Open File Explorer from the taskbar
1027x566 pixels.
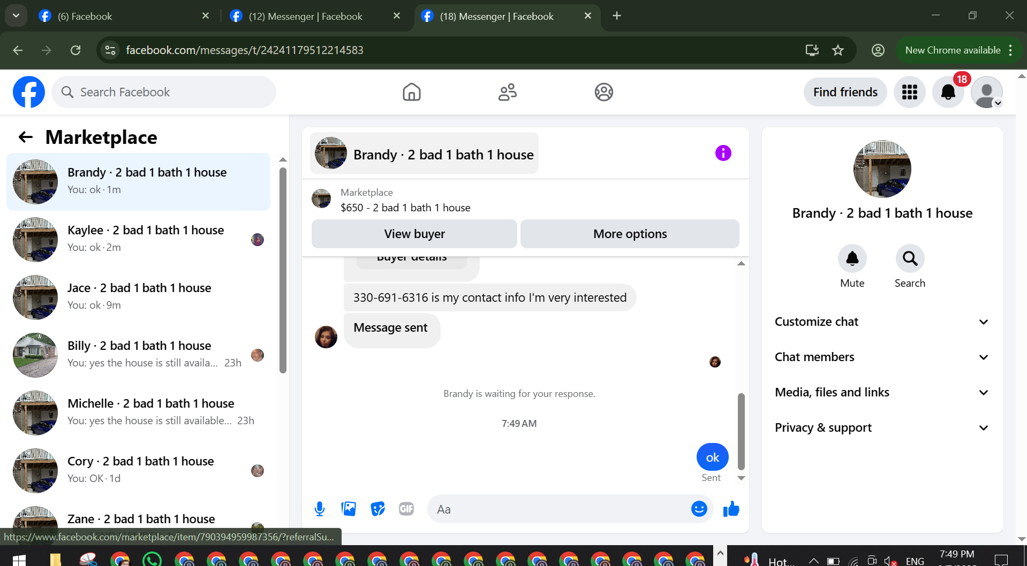point(55,560)
